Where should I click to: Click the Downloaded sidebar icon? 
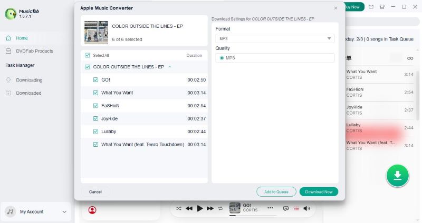tap(8, 93)
